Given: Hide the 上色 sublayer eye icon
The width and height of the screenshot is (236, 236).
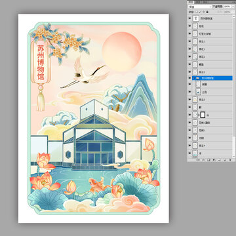Looking at the screenshot, I should pos(189,92).
